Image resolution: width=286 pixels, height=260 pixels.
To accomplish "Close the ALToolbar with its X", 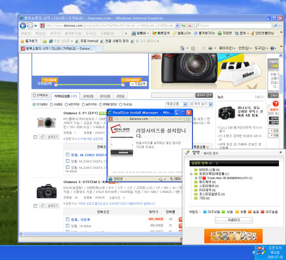I will (126, 34).
